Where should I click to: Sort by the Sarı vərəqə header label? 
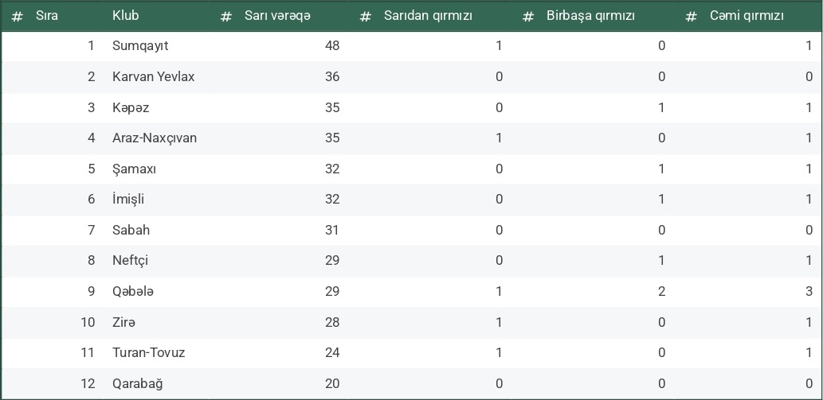coord(277,16)
